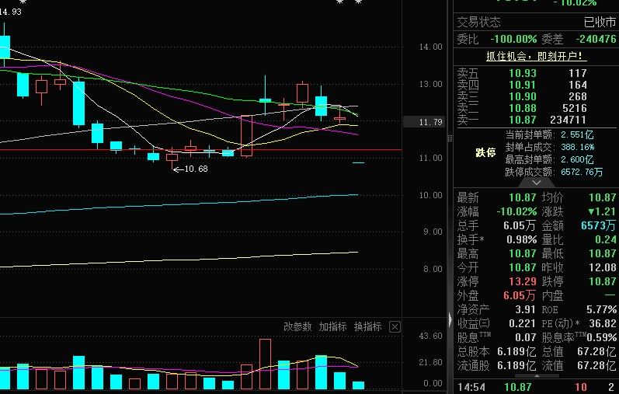Viewport: 619px width, 394px height.
Task: Select the 卖三 price 10.90
Action: (x=523, y=96)
